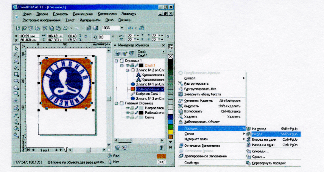Screen dimensions: 324x172
Task: Click the Show Object Properties icon
Action: 118,54
